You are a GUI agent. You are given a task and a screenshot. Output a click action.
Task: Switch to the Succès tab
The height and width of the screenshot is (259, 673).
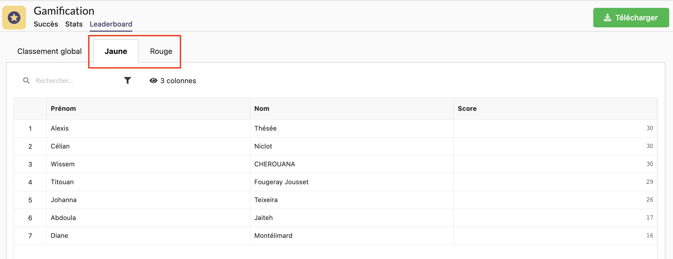pos(46,24)
